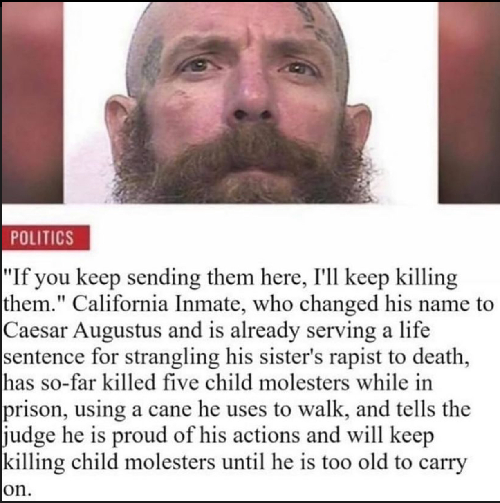Click the red POLITICS category tag
Image resolution: width=500 pixels, height=503 pixels.
[x=45, y=237]
